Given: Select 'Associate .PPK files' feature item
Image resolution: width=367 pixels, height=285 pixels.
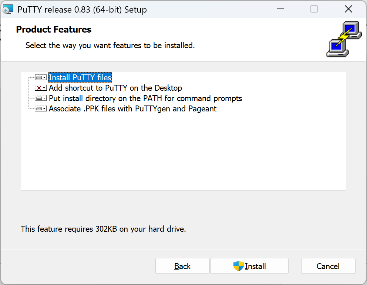Looking at the screenshot, I should pyautogui.click(x=132, y=109).
